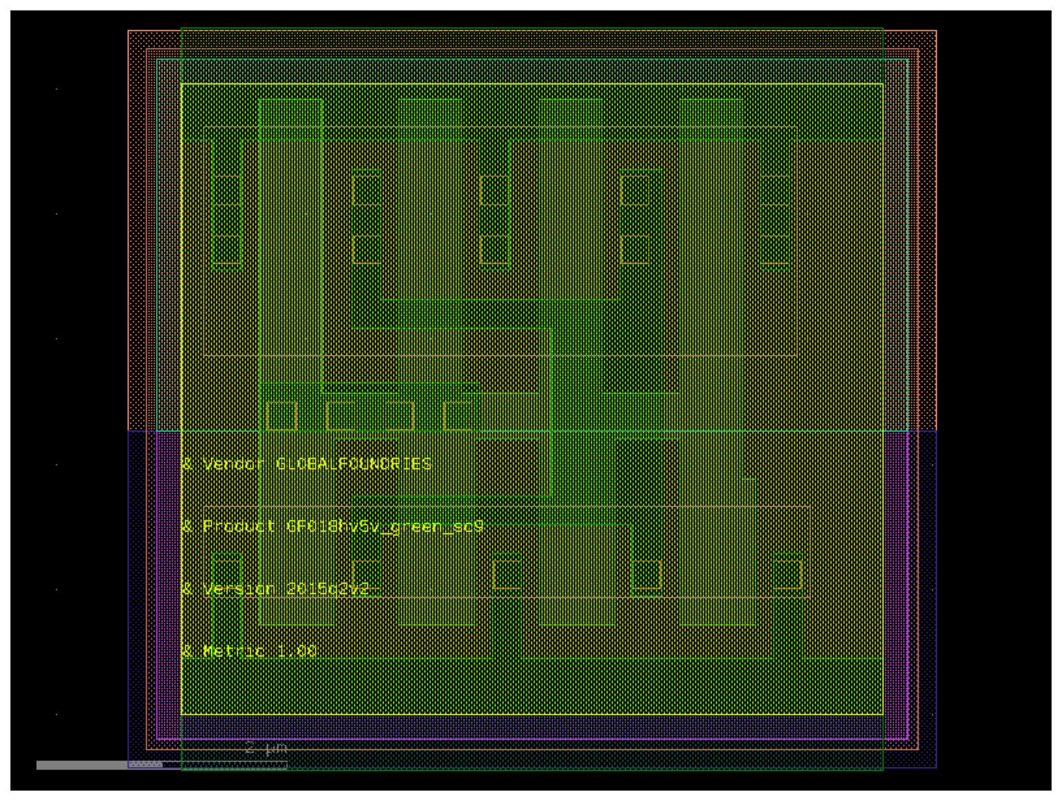The height and width of the screenshot is (801, 1062).
Task: Select the "& Vendor GLOBALFOUNDRIES" text label
Action: [307, 464]
